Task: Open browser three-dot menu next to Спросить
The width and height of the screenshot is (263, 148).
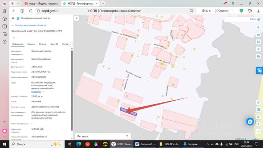Action: pyautogui.click(x=232, y=11)
